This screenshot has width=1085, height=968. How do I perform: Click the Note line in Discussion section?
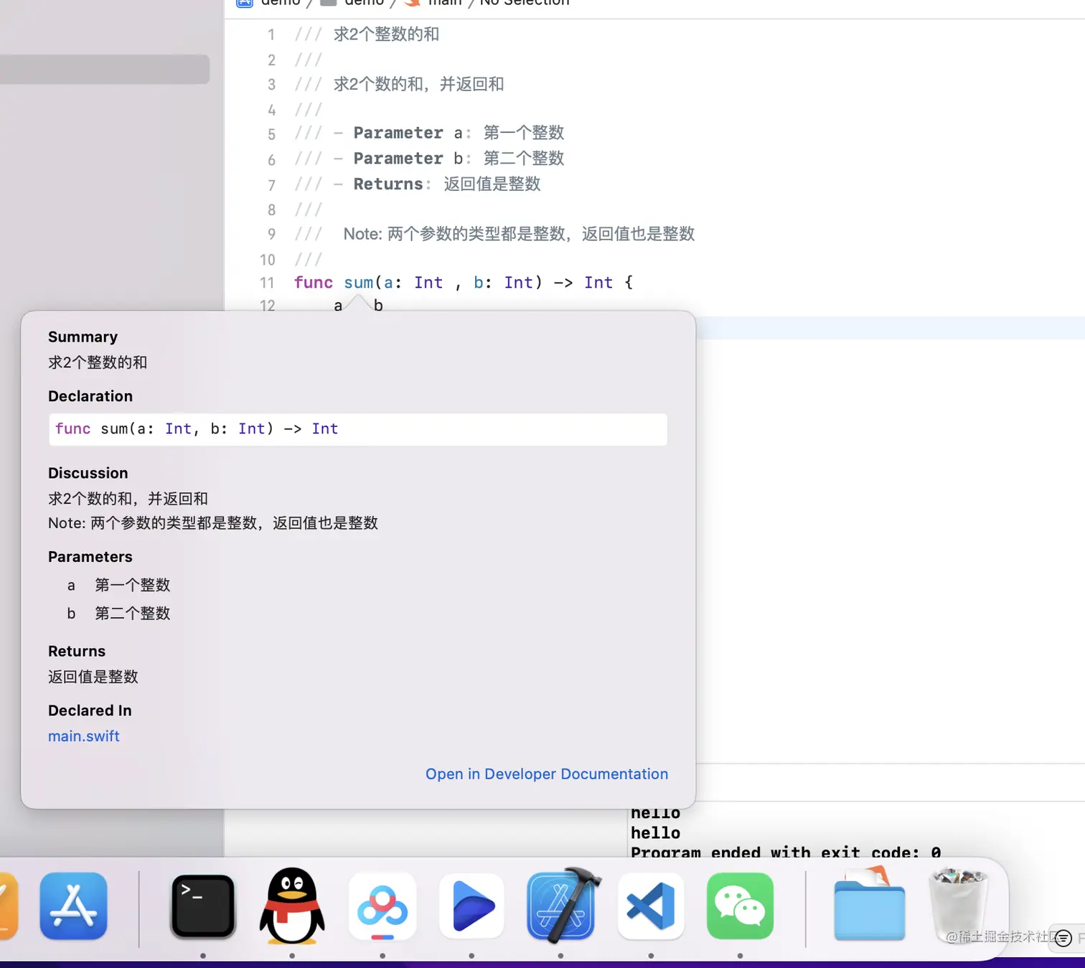click(x=213, y=523)
